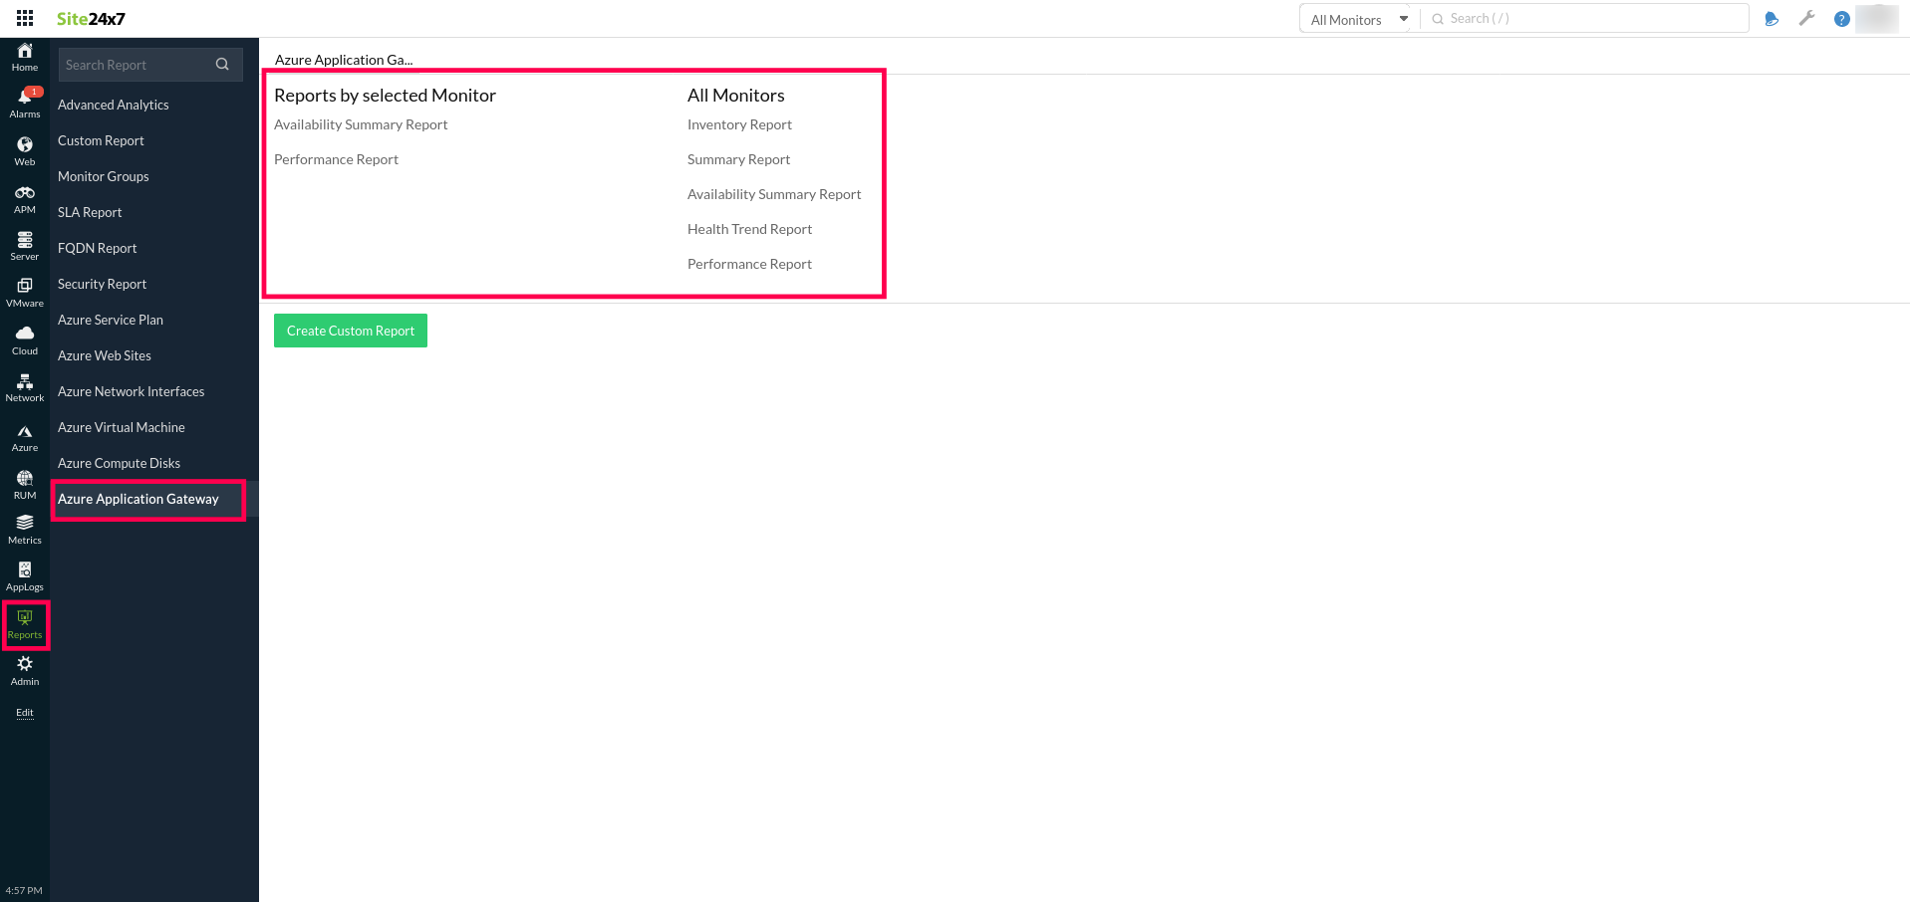The image size is (1910, 902).
Task: Open the tools wrench icon in the header
Action: click(1806, 18)
